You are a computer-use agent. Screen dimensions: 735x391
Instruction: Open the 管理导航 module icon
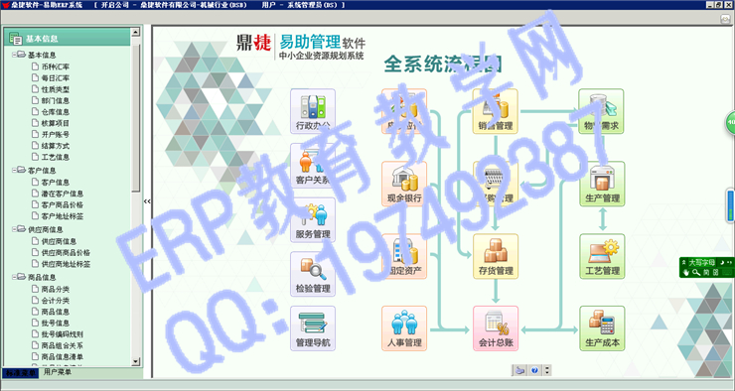pos(313,328)
